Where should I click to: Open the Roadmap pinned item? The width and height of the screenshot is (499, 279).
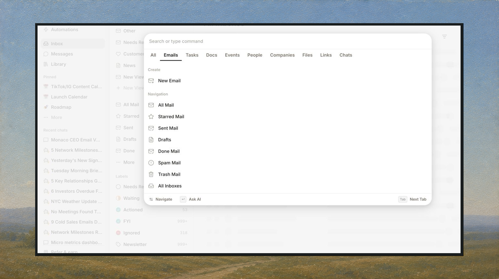click(x=61, y=107)
